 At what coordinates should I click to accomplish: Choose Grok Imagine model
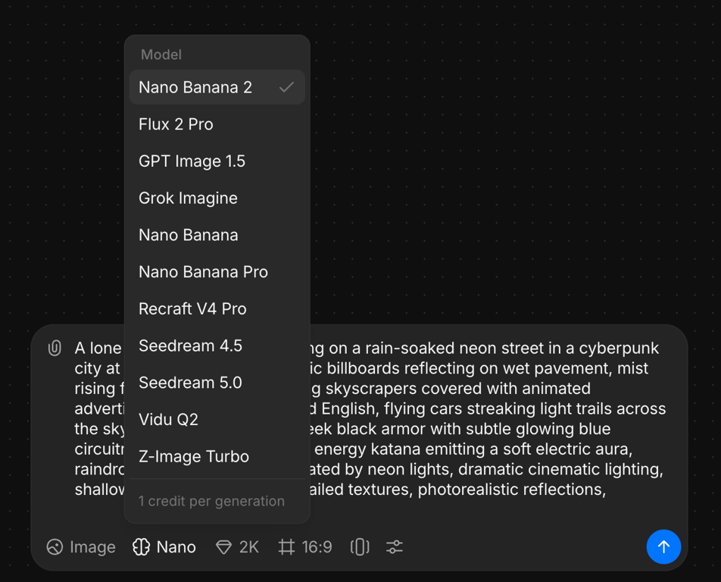217,198
